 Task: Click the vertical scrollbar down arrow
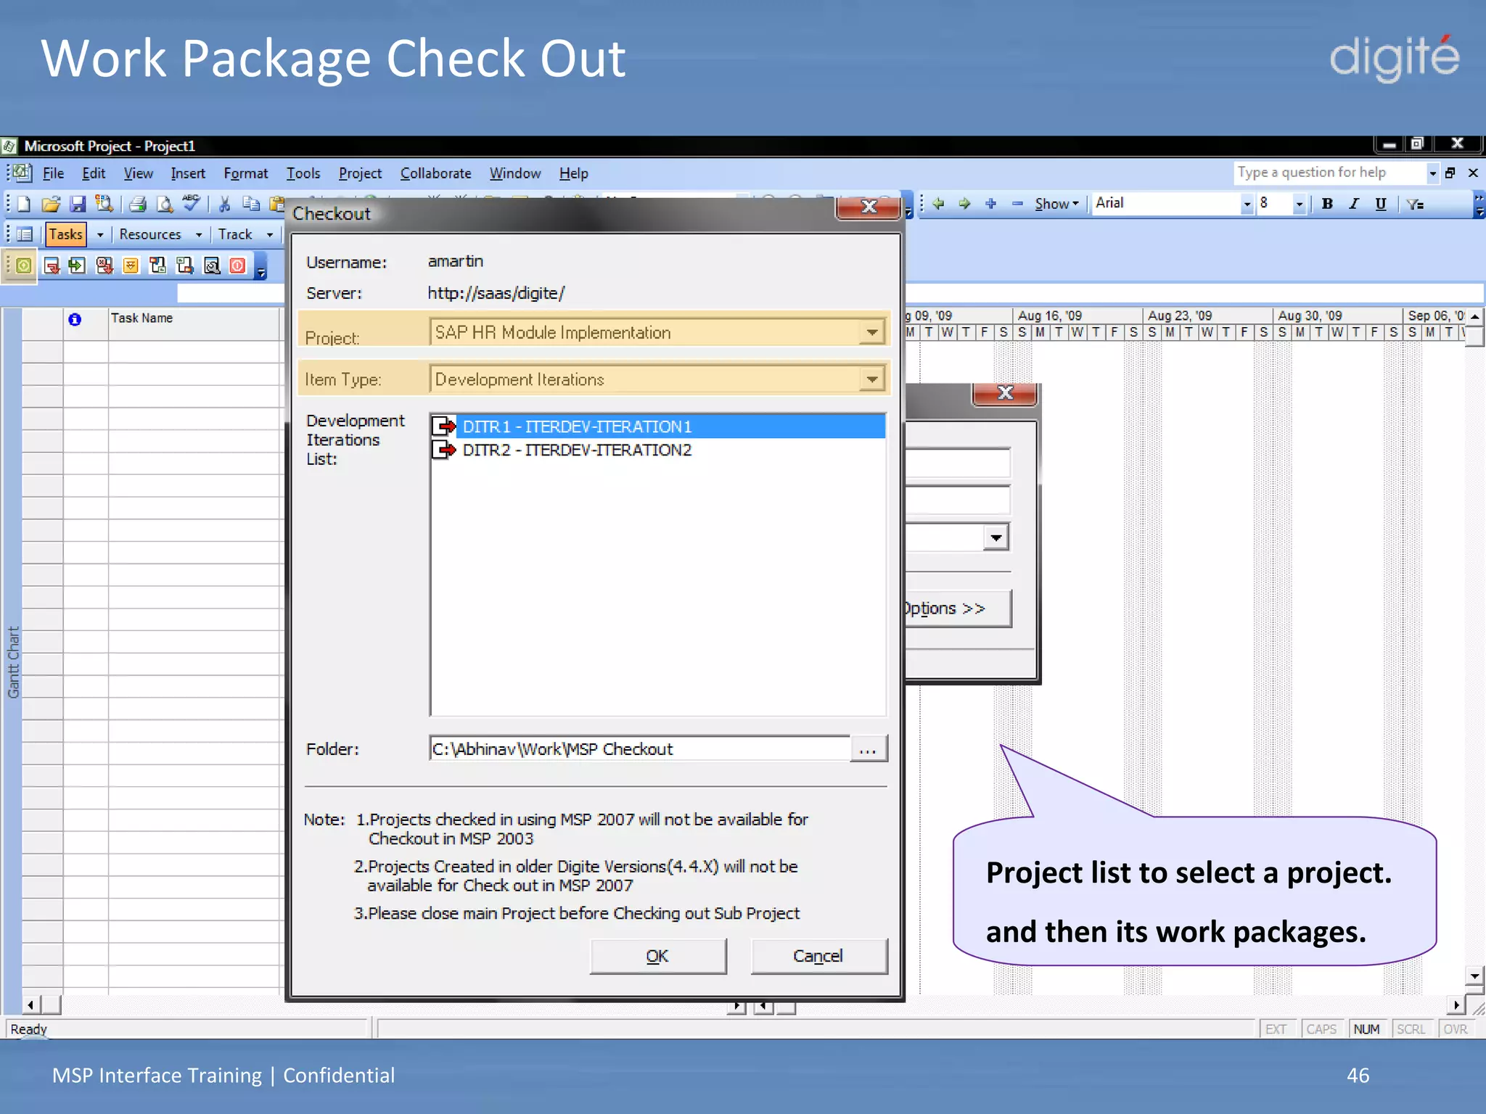1474,975
